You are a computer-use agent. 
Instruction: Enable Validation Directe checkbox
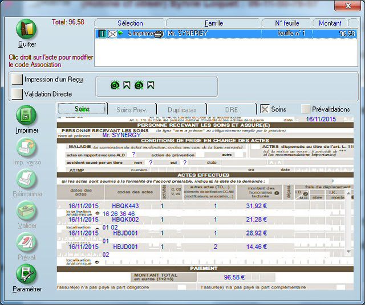(x=17, y=94)
